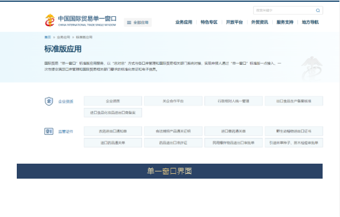Click the ID card icon beside 监管证件

tap(49, 131)
